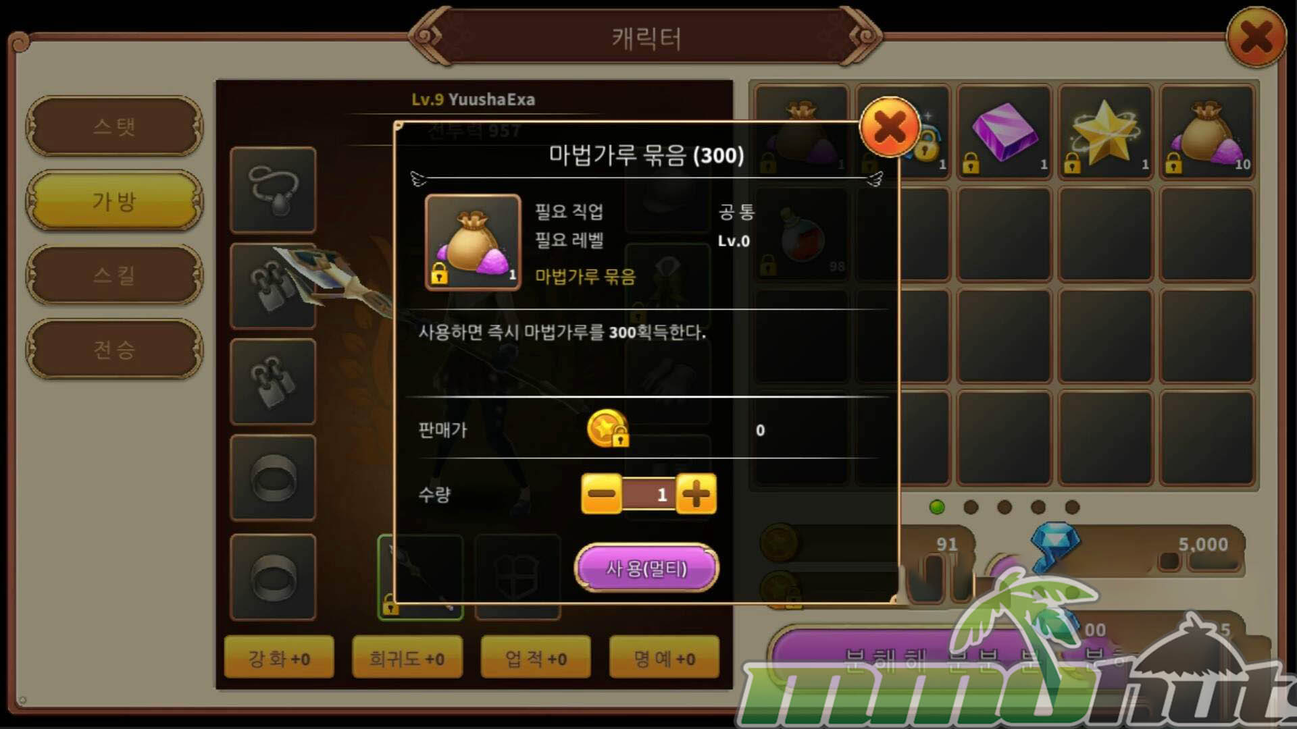The image size is (1297, 729).
Task: Click the 강화 +0 button
Action: click(279, 657)
